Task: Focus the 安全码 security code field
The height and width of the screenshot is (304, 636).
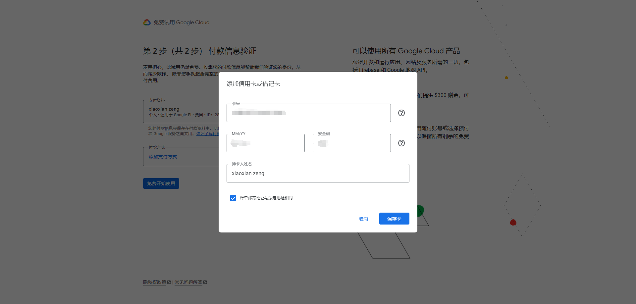Action: coord(352,143)
